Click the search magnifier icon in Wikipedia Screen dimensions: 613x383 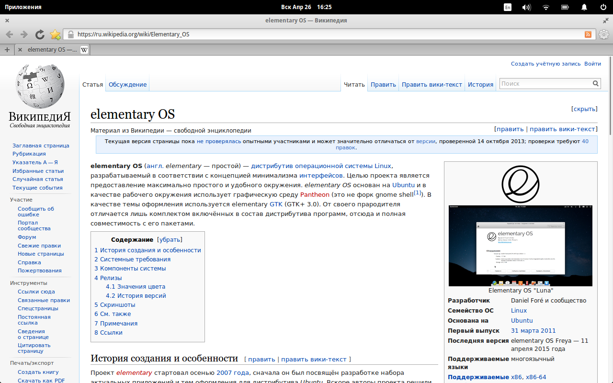point(596,83)
